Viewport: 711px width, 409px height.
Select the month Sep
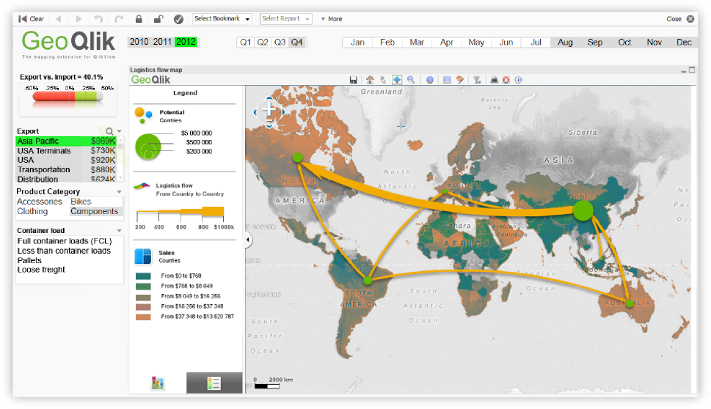coord(595,42)
